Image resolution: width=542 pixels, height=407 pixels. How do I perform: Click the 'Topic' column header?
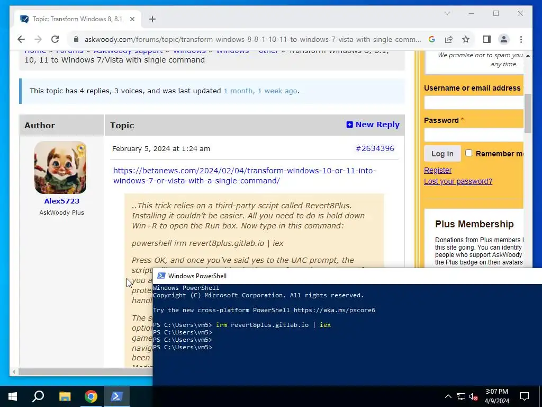point(122,125)
